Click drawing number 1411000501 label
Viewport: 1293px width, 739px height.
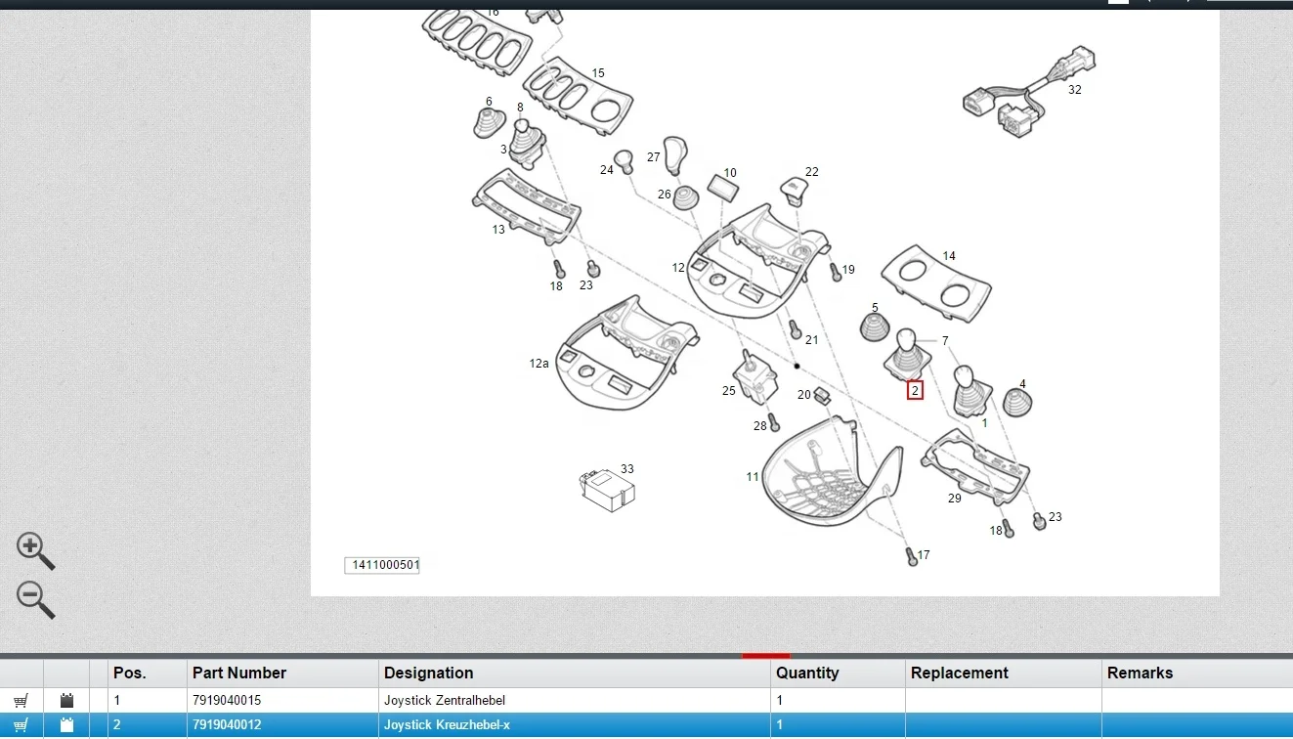[x=382, y=565]
